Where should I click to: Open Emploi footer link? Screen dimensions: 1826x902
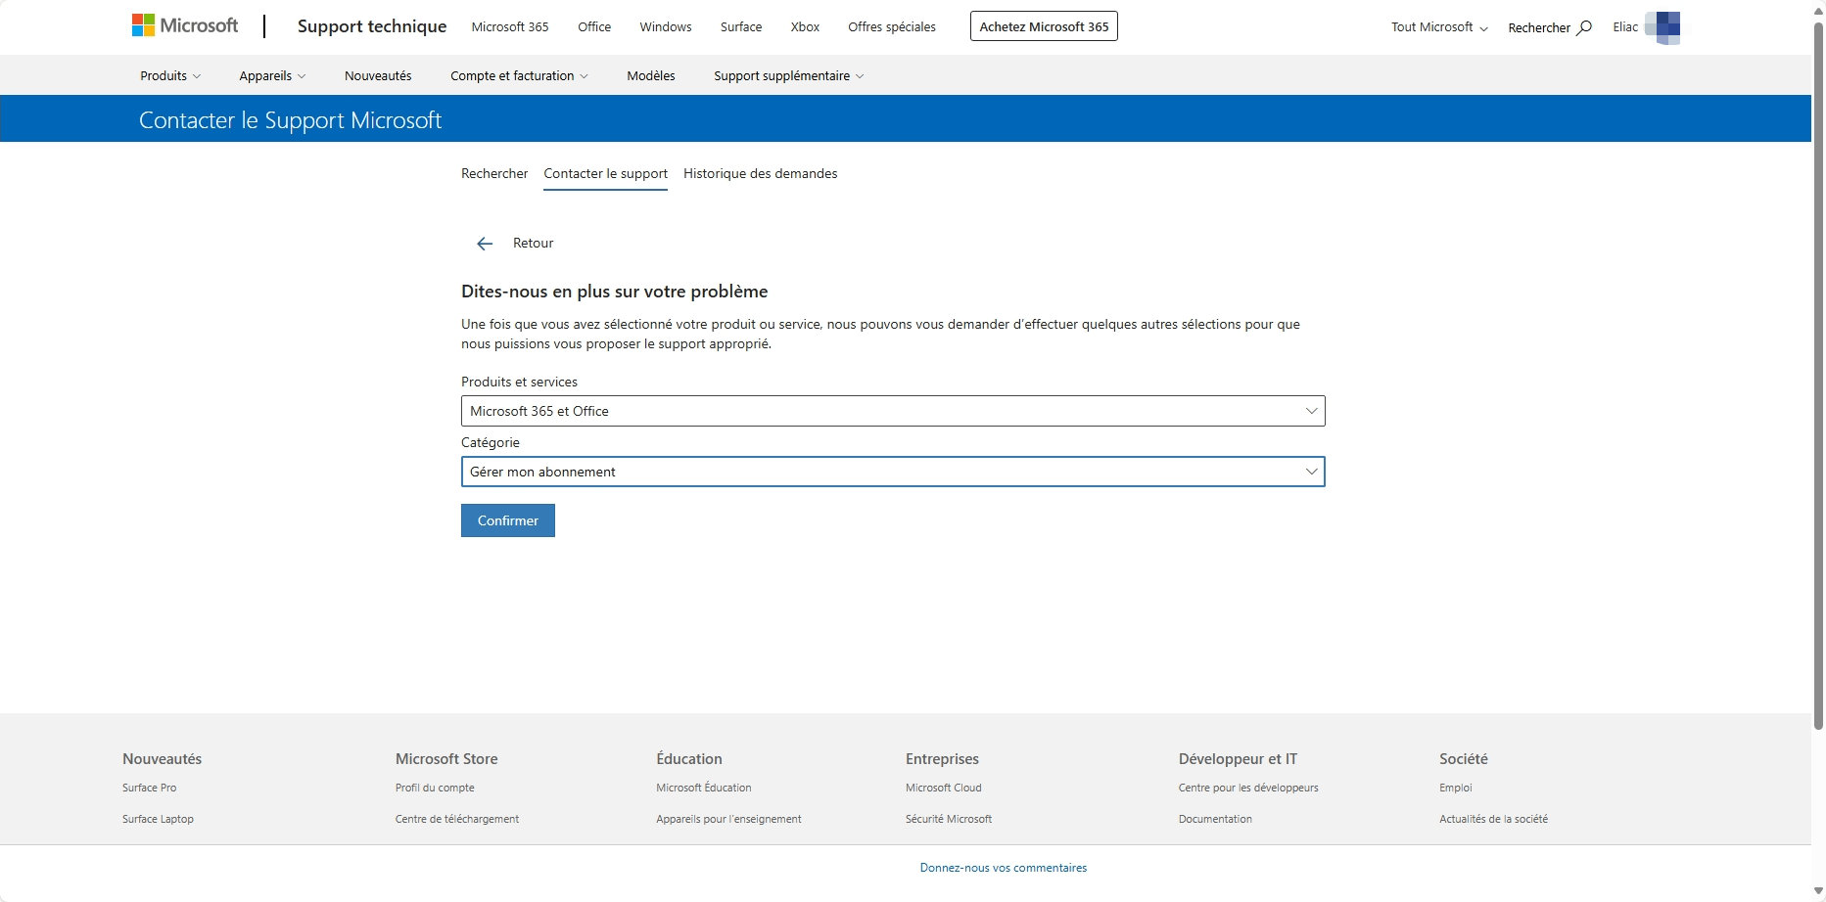pos(1456,788)
